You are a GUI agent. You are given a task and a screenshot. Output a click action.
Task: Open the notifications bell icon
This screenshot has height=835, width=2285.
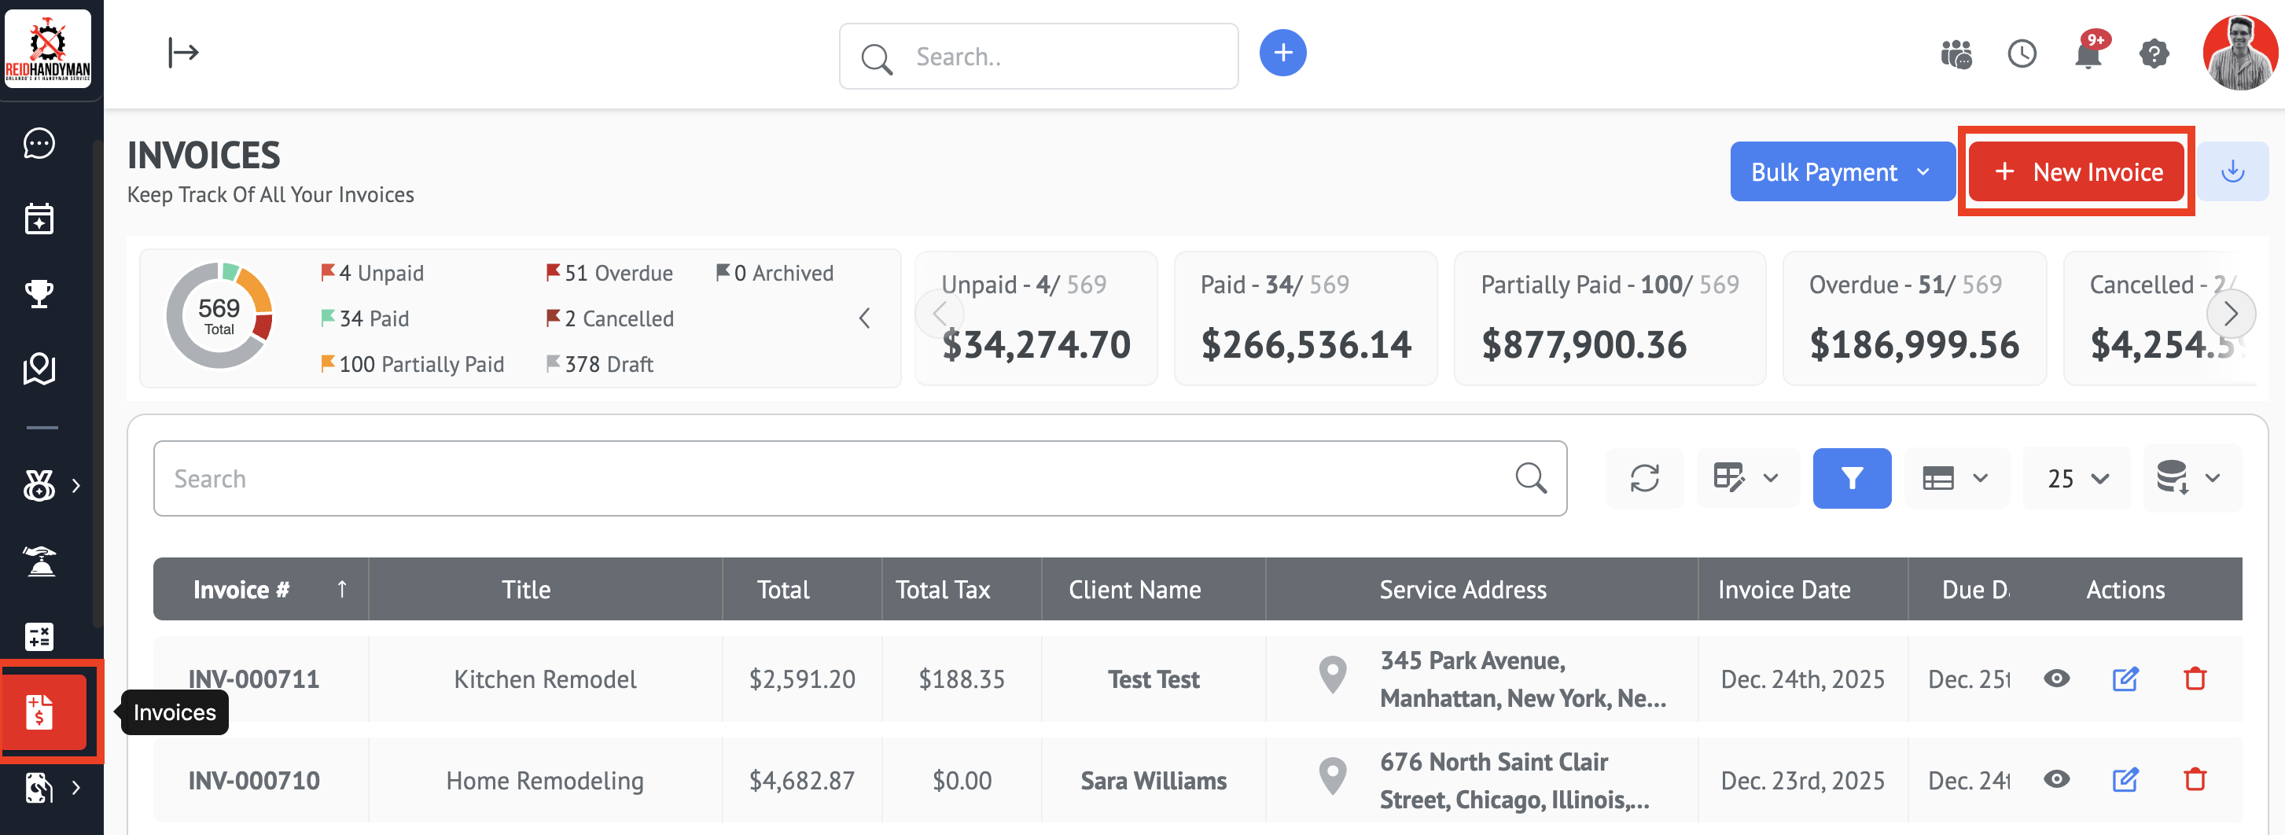pyautogui.click(x=2087, y=55)
